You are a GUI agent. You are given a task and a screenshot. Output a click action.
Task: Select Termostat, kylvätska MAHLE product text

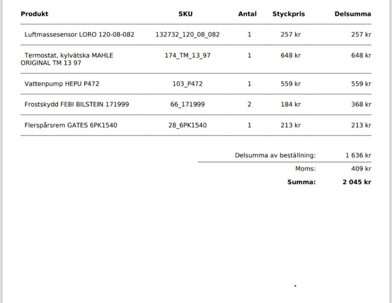[x=69, y=55]
